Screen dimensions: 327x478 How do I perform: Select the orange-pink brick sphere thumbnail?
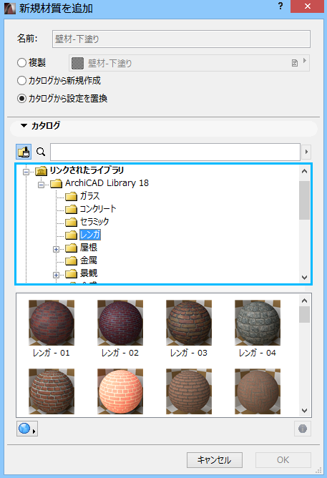120,391
